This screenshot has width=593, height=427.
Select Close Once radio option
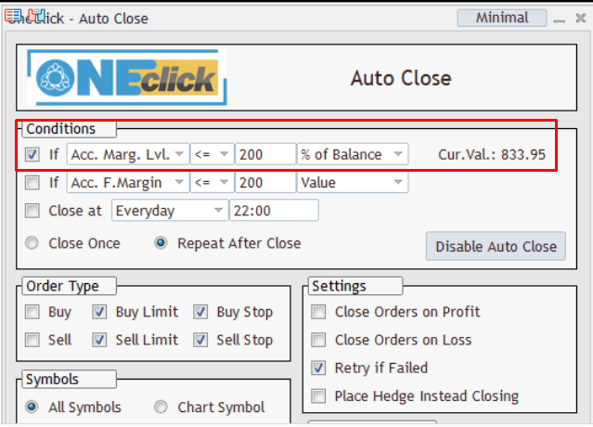pos(32,243)
